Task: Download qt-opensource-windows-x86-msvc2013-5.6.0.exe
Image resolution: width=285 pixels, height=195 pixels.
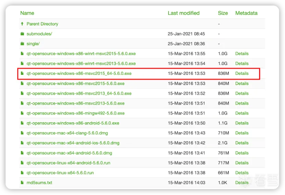Action: click(x=75, y=103)
